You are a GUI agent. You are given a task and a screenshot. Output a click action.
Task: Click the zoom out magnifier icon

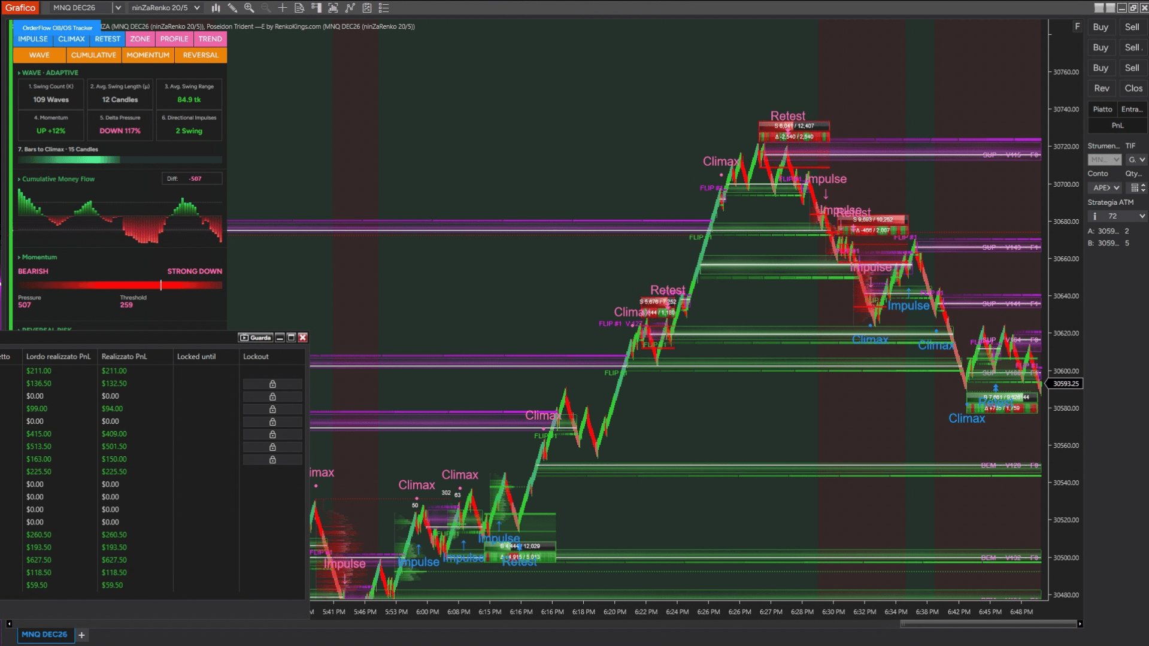tap(266, 8)
